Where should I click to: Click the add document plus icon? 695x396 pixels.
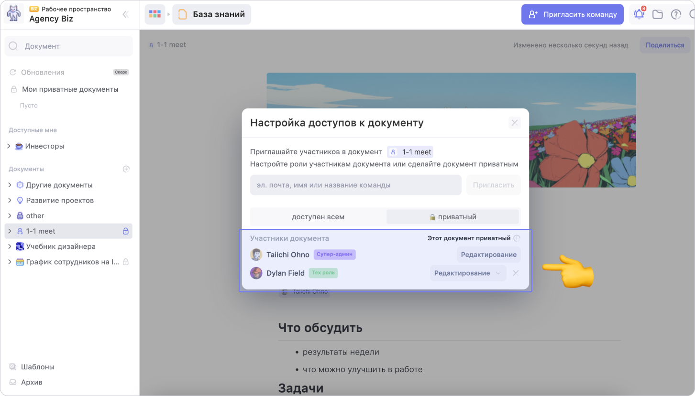point(126,169)
